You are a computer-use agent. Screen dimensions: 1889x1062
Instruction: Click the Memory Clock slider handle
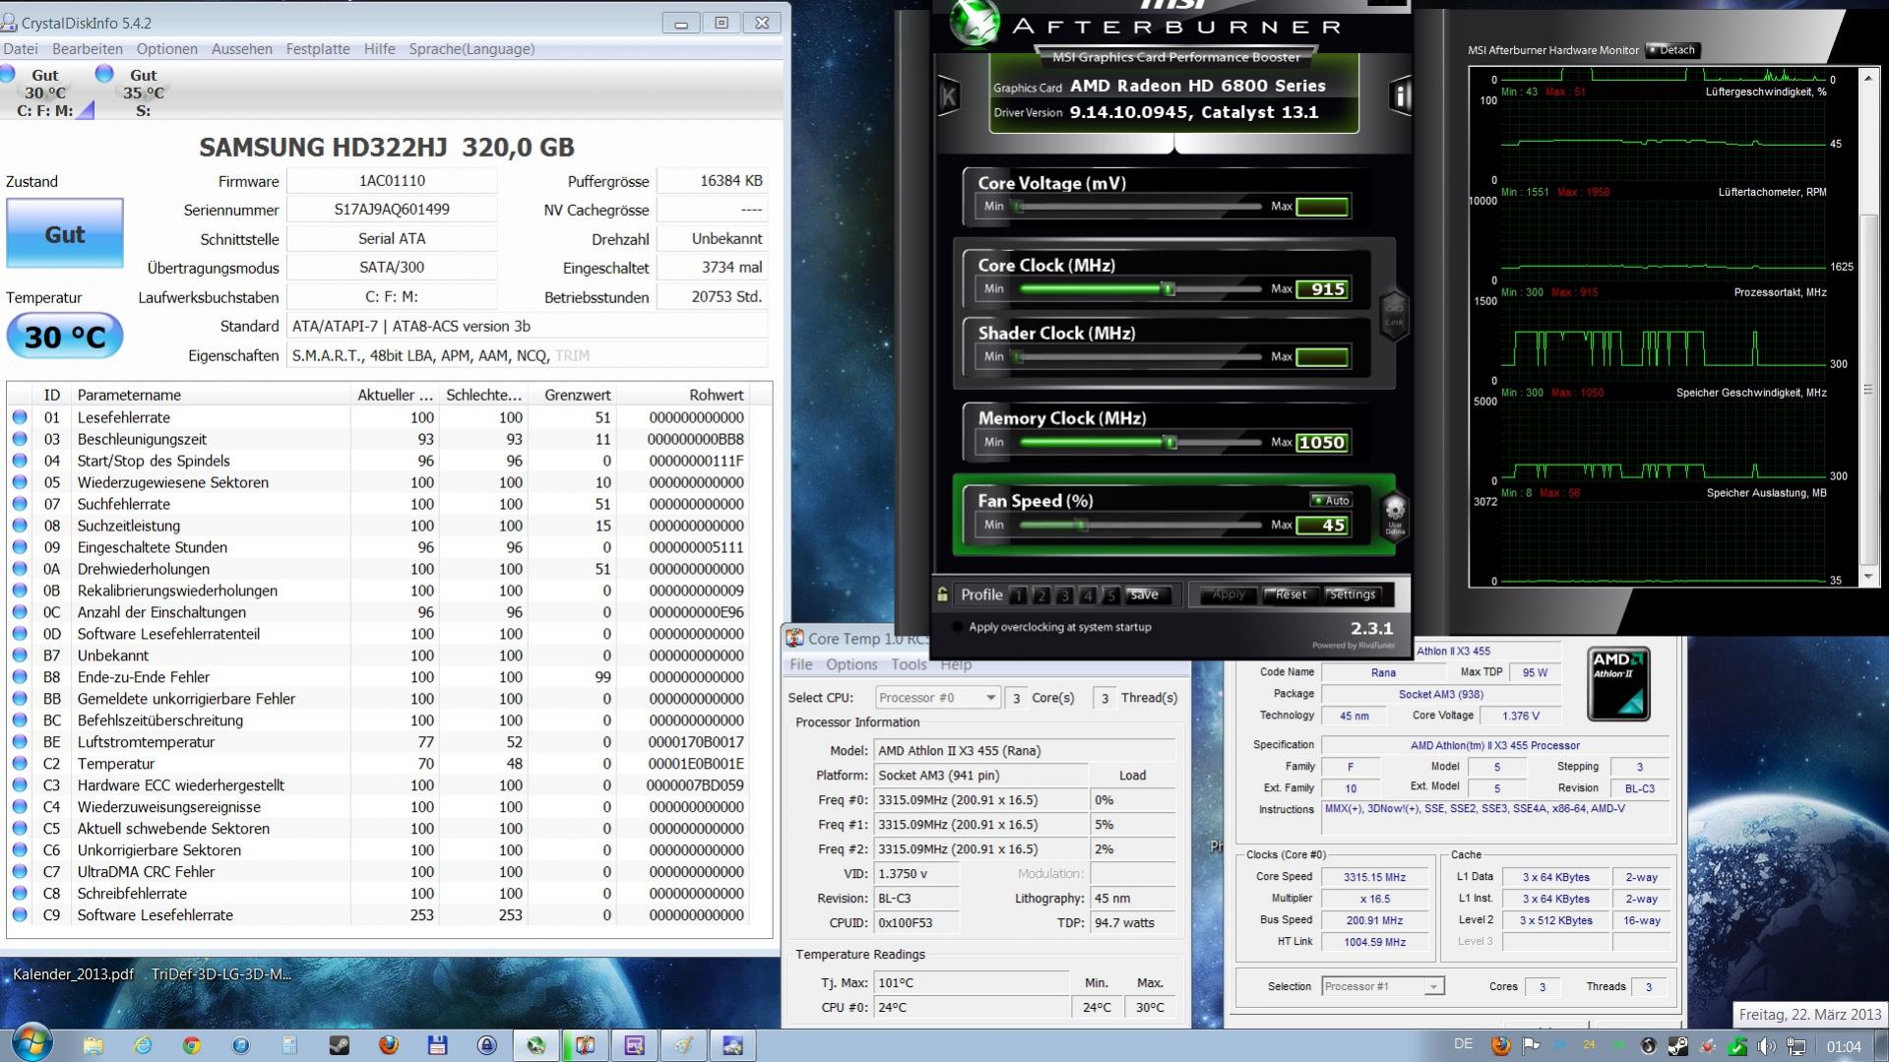1170,442
